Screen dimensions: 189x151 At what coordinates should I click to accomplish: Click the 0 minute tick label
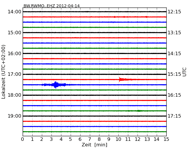click(23, 139)
